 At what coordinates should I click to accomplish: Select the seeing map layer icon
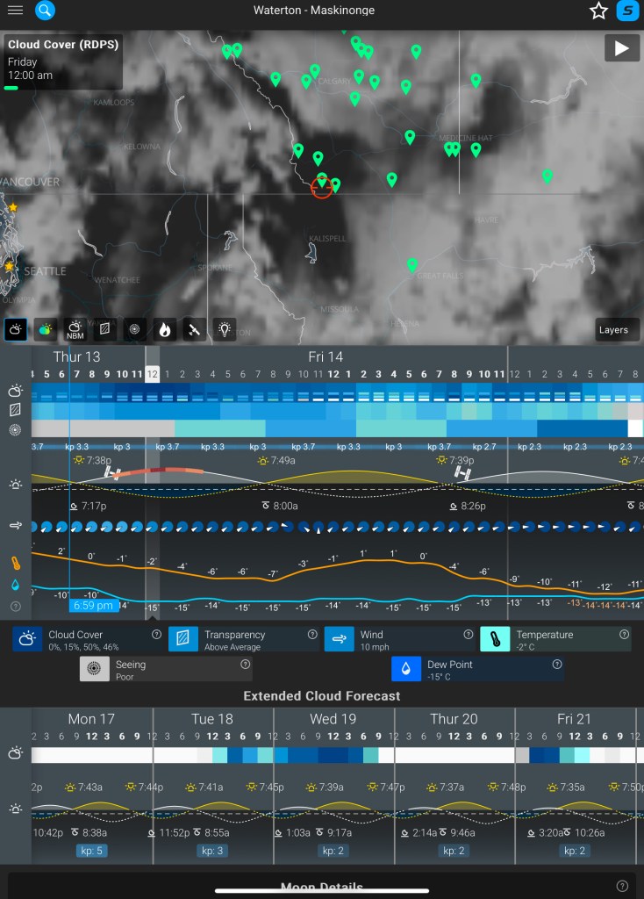tap(134, 329)
